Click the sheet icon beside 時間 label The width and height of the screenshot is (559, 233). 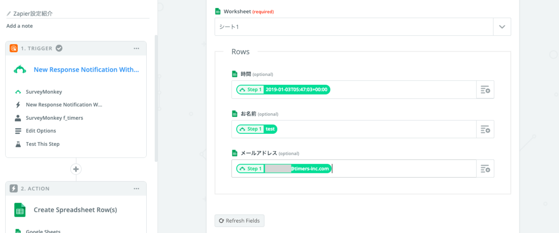tap(235, 74)
